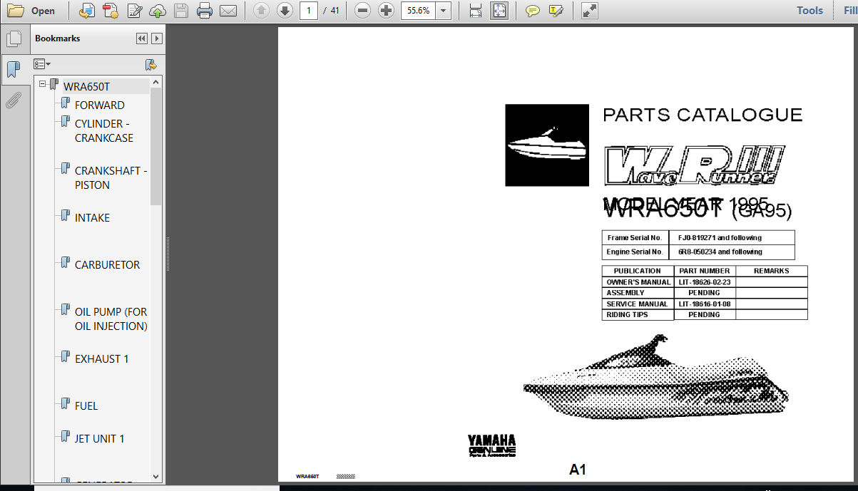Add a sticky note comment
Image resolution: width=858 pixels, height=491 pixels.
pos(532,11)
